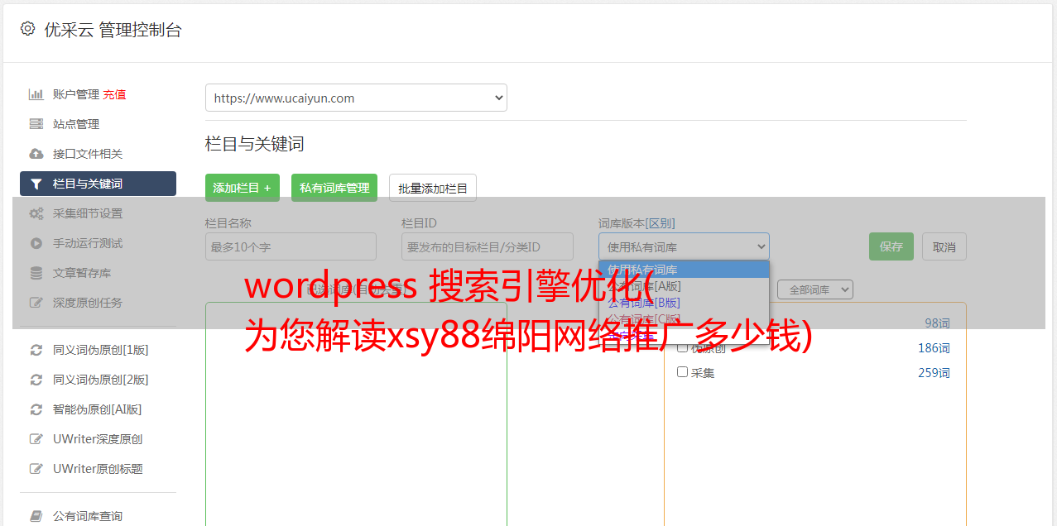The height and width of the screenshot is (526, 1057).
Task: Click the edit icon for UWriter深度原创
Action: pos(36,439)
